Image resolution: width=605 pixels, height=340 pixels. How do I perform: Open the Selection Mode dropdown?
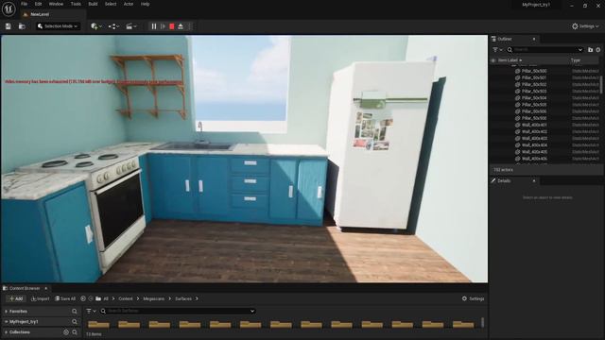58,26
